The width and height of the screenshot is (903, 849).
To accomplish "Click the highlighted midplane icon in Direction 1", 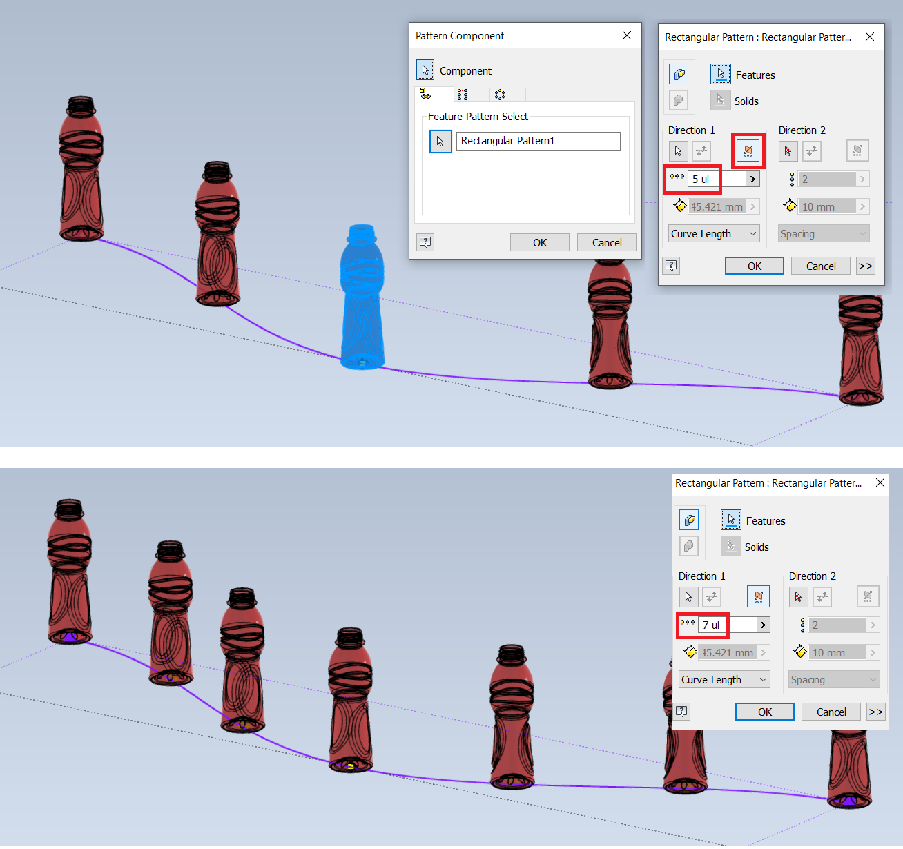I will pos(748,150).
